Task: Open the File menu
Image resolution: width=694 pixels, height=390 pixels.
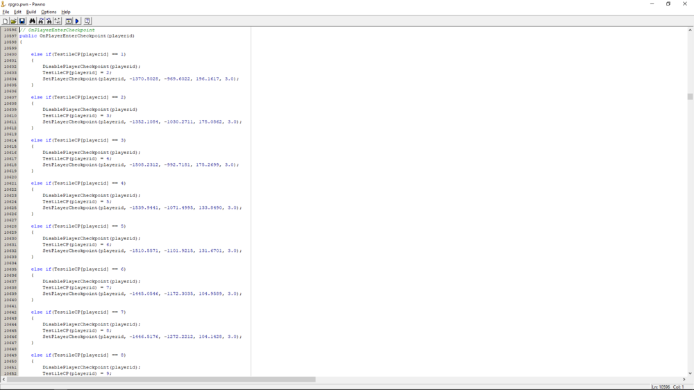Action: pos(6,12)
